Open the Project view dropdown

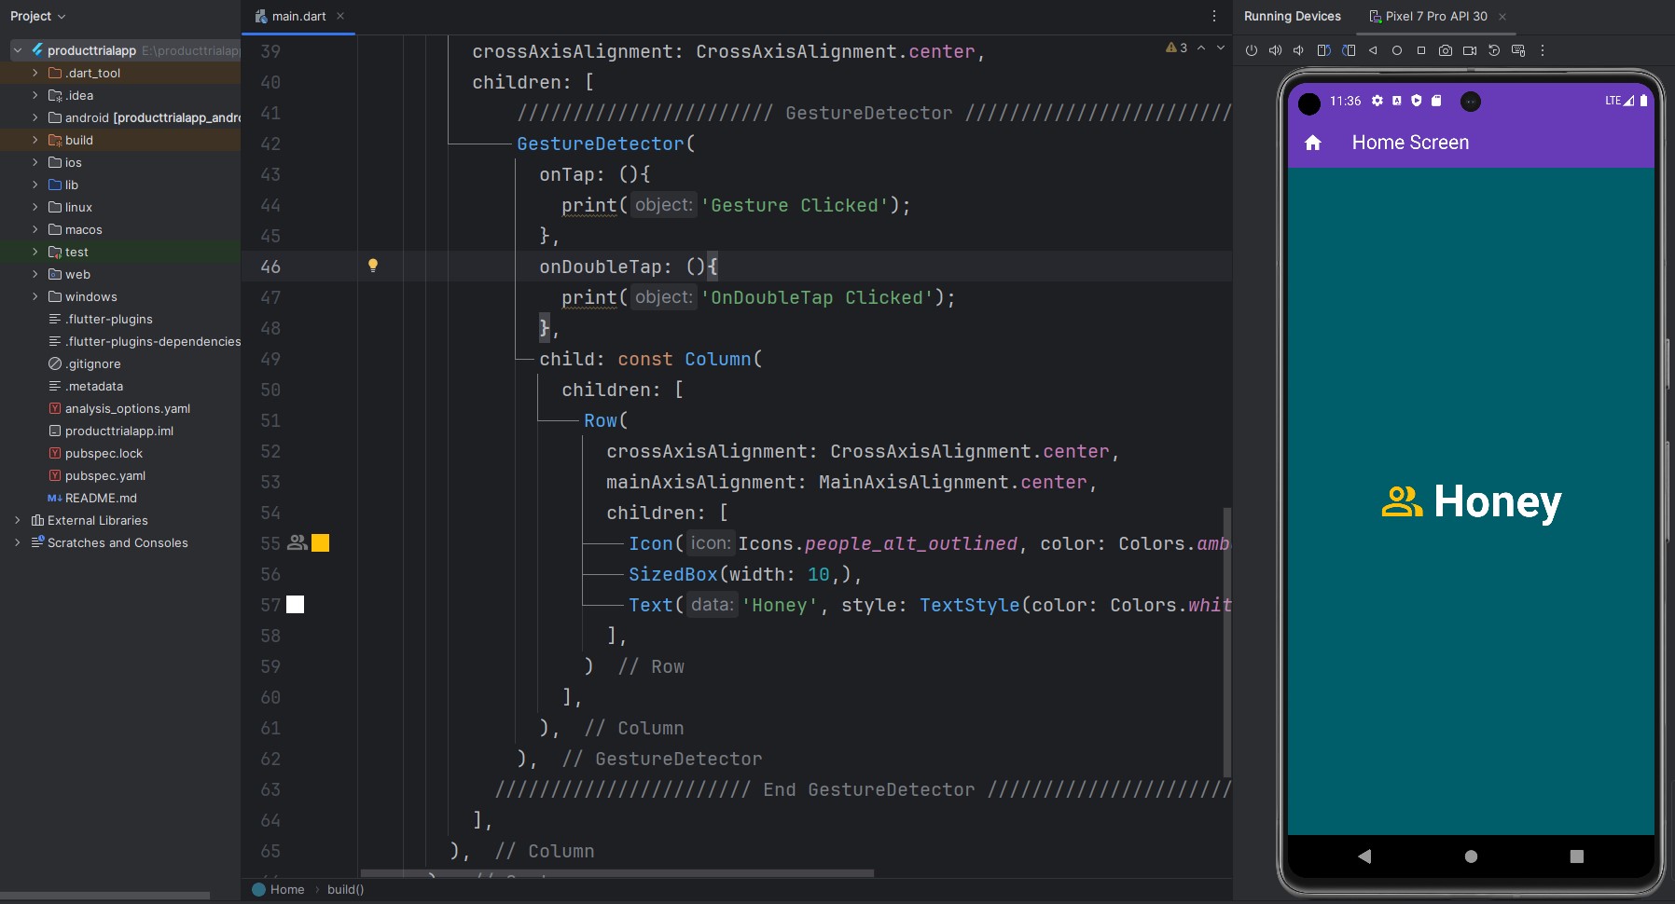click(x=38, y=16)
